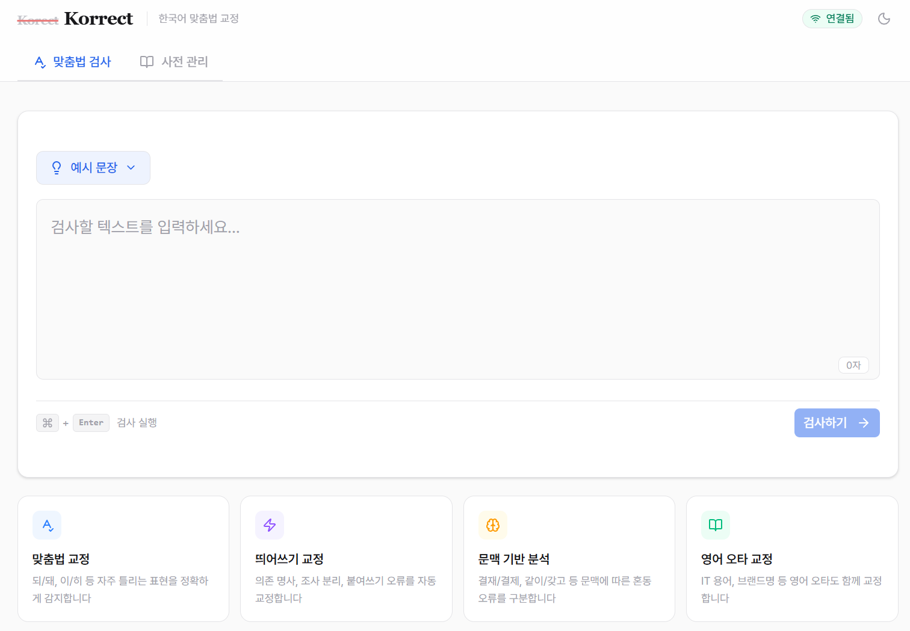Toggle dark mode with the moon icon
This screenshot has height=631, width=910.
pyautogui.click(x=884, y=19)
